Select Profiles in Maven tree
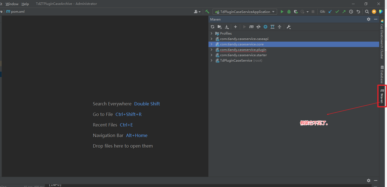Viewport: 387px width, 187px height. [226, 34]
